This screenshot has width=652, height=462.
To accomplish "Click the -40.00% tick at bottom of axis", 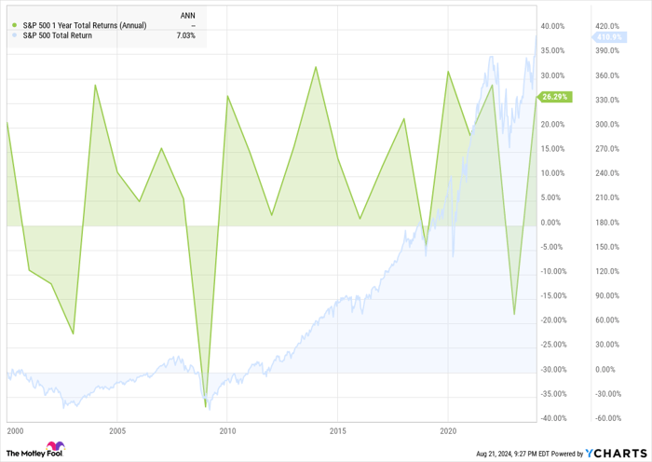I will click(555, 418).
